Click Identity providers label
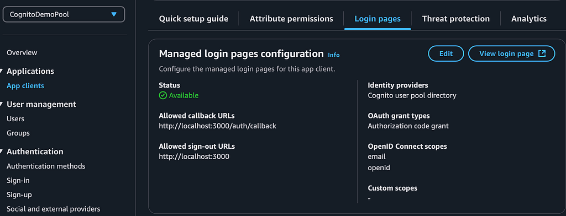566x216 pixels. coord(398,85)
